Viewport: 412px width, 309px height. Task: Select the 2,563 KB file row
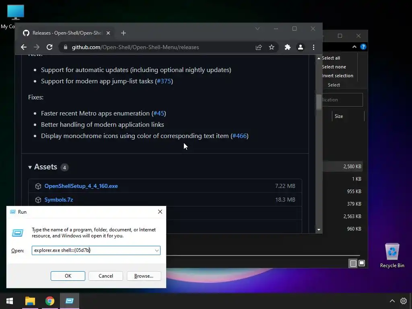(343, 216)
